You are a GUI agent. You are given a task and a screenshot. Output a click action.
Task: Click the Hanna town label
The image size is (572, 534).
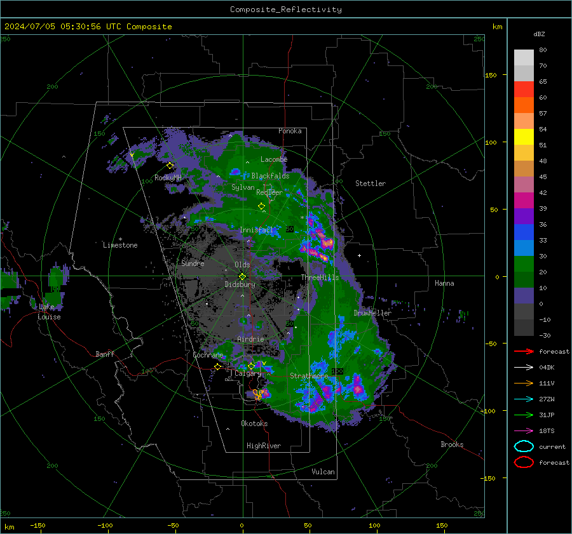[444, 283]
